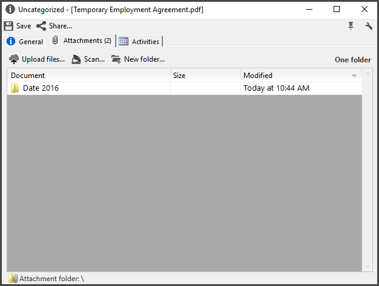Click the Scan... label

[x=94, y=59]
